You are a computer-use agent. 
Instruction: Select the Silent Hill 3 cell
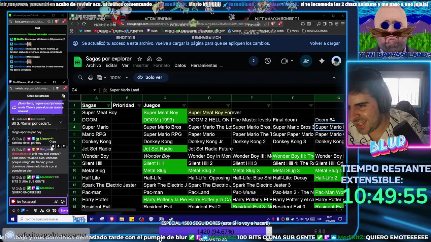[252, 163]
